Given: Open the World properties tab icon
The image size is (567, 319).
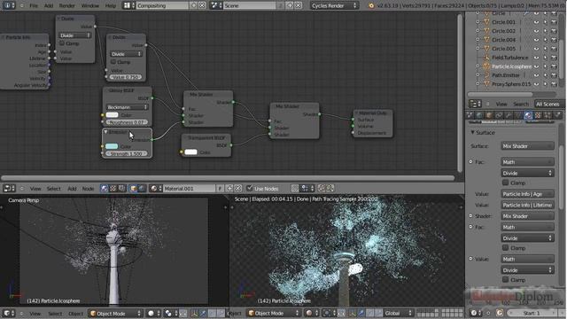Looking at the screenshot, I should 479,115.
